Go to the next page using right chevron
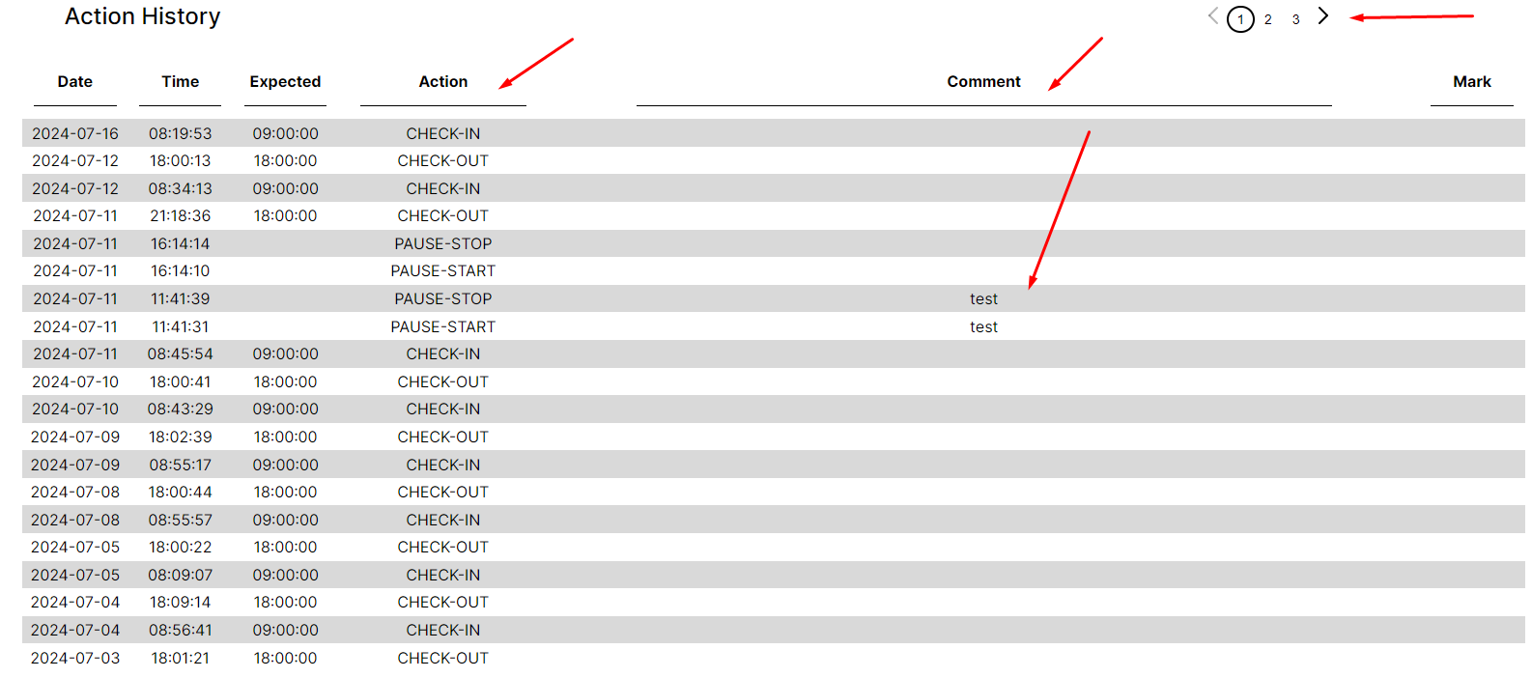1532x678 pixels. [1323, 16]
